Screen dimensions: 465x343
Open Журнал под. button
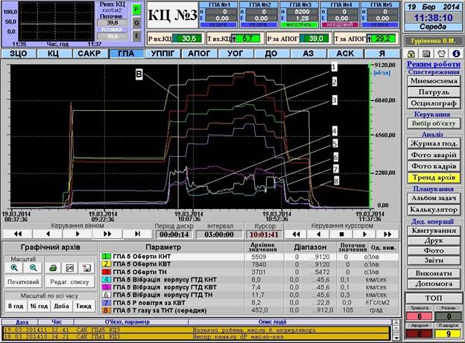(x=434, y=144)
